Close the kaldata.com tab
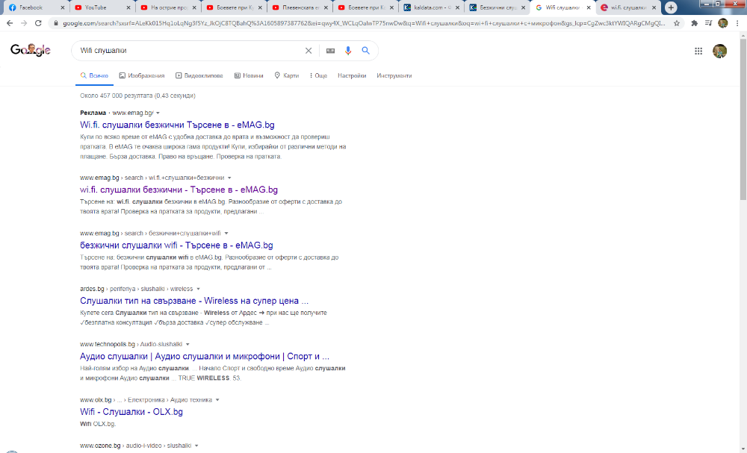Image resolution: width=747 pixels, height=453 pixels. pyautogui.click(x=457, y=7)
